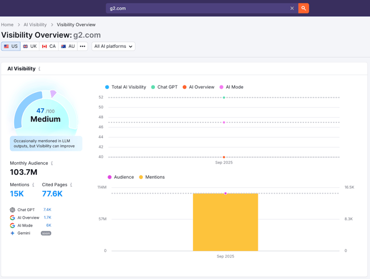Viewport: 370px width, 279px height.
Task: Expand more countries with three-dots button
Action: coord(83,46)
